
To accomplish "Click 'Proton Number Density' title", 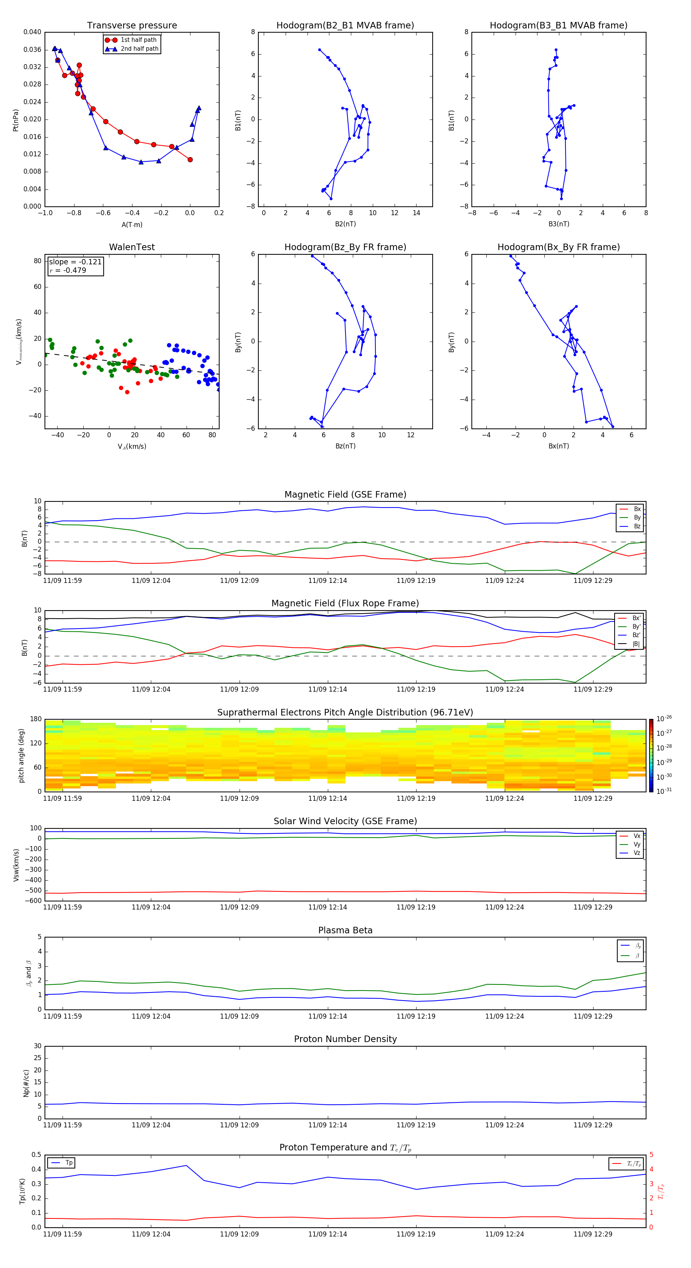I will 345,1040.
